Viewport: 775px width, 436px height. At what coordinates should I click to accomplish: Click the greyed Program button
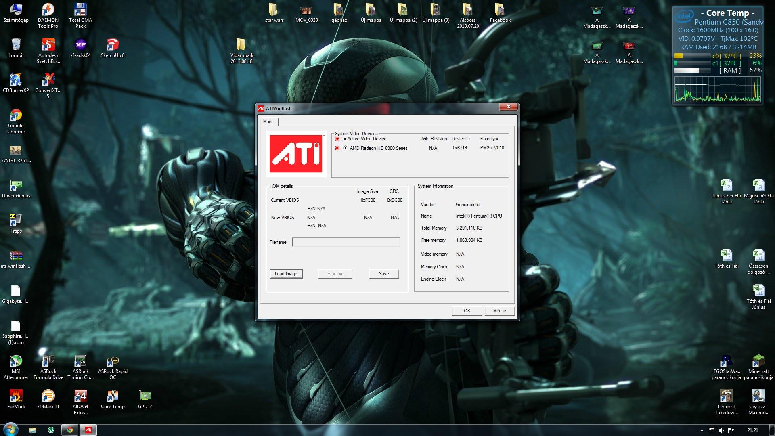click(335, 274)
